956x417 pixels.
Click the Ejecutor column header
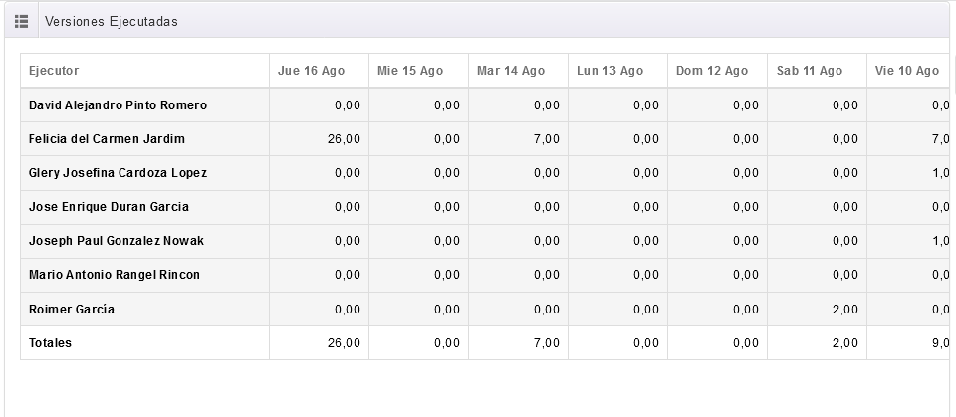54,71
